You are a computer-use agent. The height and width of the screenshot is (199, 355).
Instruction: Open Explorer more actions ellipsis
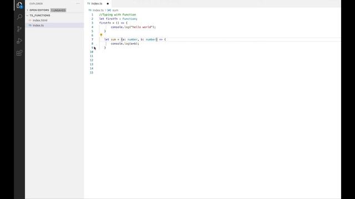coord(78,4)
